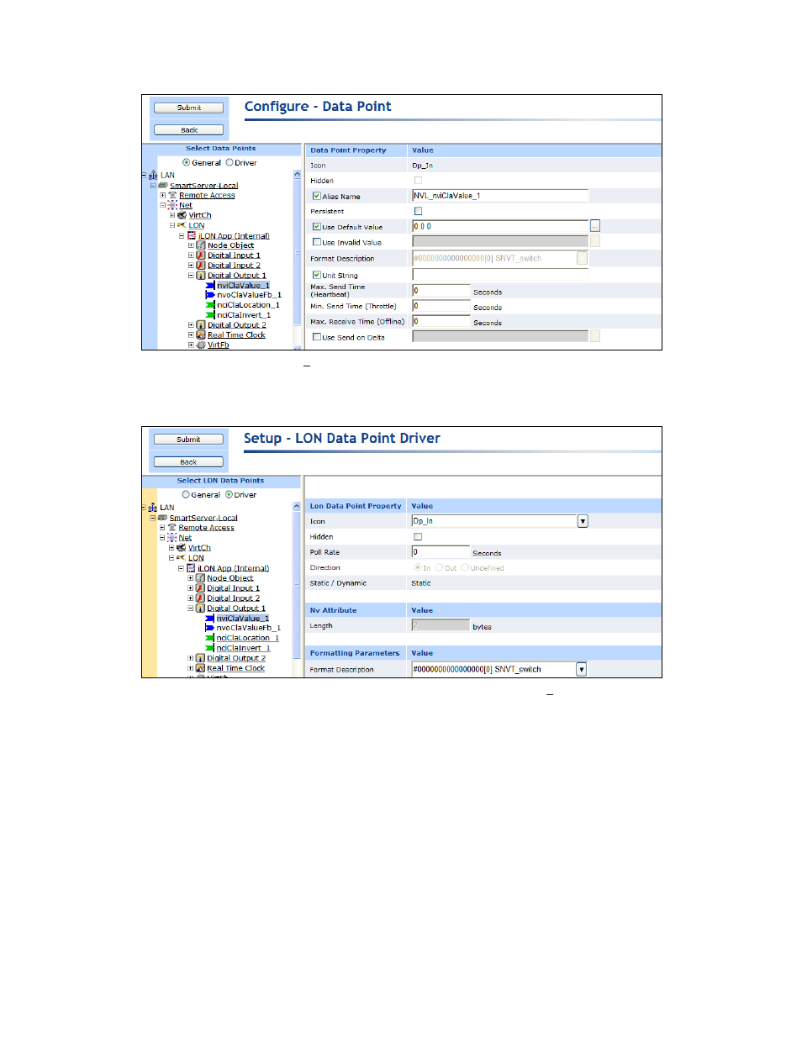Viewport: 802px width, 1038px height.
Task: Click green nciClaInvert_1 icon in LON Data Point Driver tree
Action: tap(210, 648)
